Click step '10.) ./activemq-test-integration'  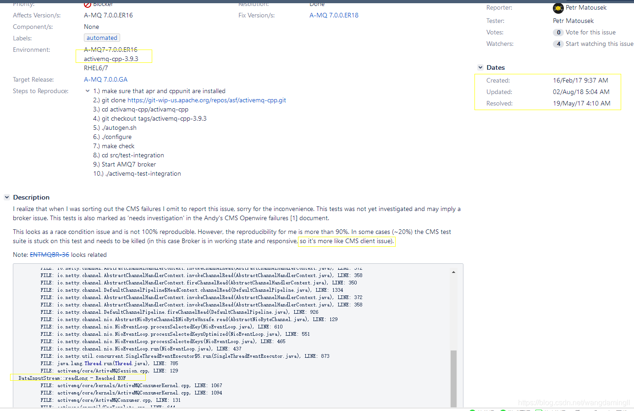tap(137, 173)
